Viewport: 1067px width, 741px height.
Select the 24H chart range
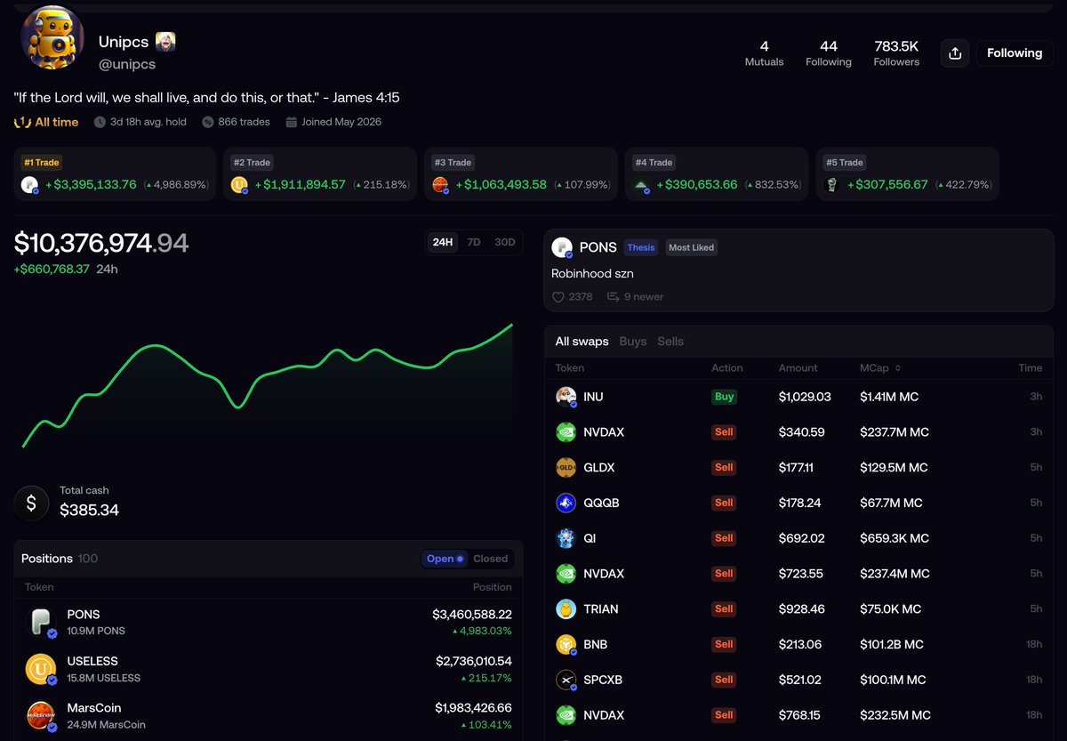(443, 242)
